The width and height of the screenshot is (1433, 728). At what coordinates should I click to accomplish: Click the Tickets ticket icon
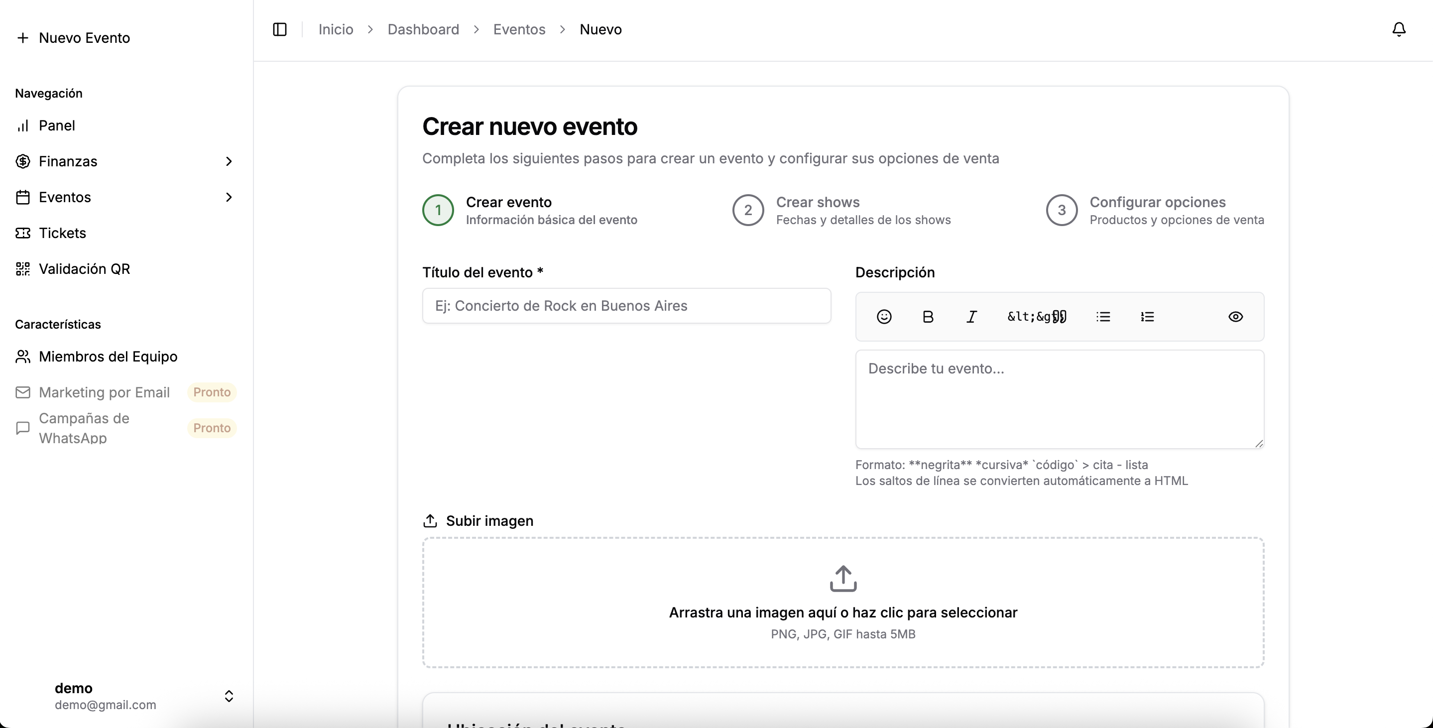pyautogui.click(x=23, y=233)
